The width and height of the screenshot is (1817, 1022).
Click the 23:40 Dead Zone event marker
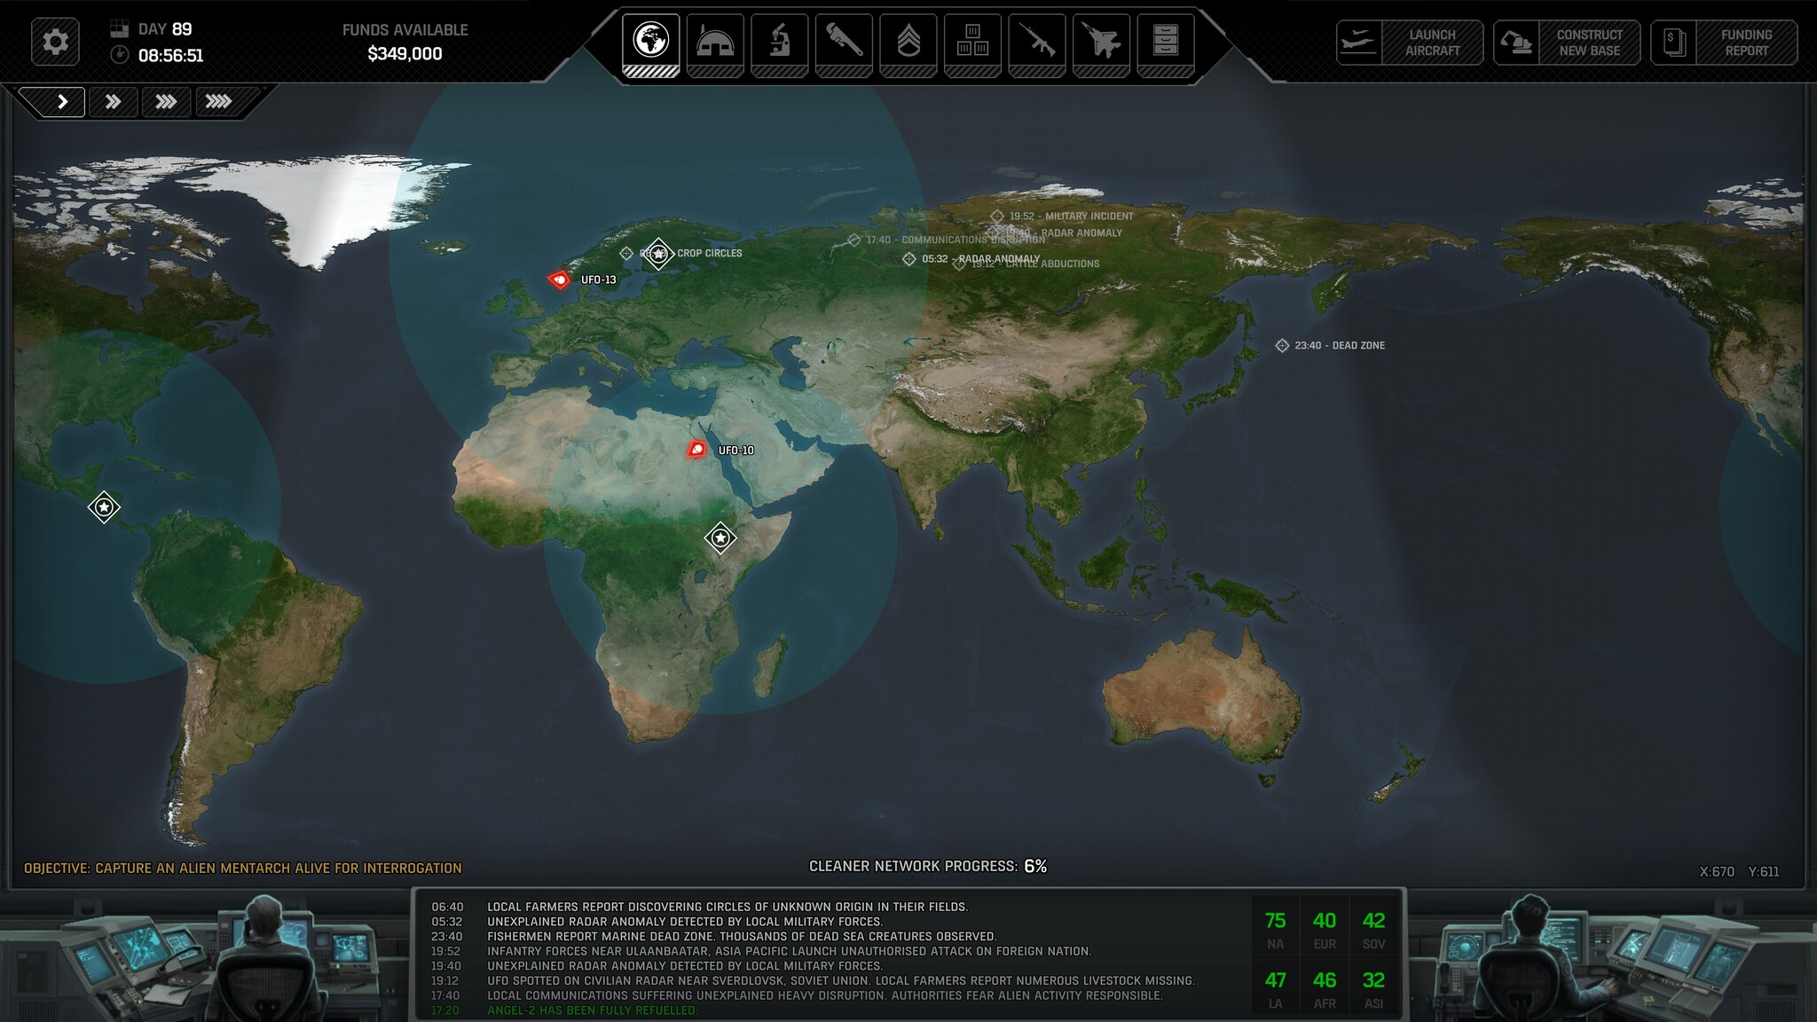[1282, 345]
